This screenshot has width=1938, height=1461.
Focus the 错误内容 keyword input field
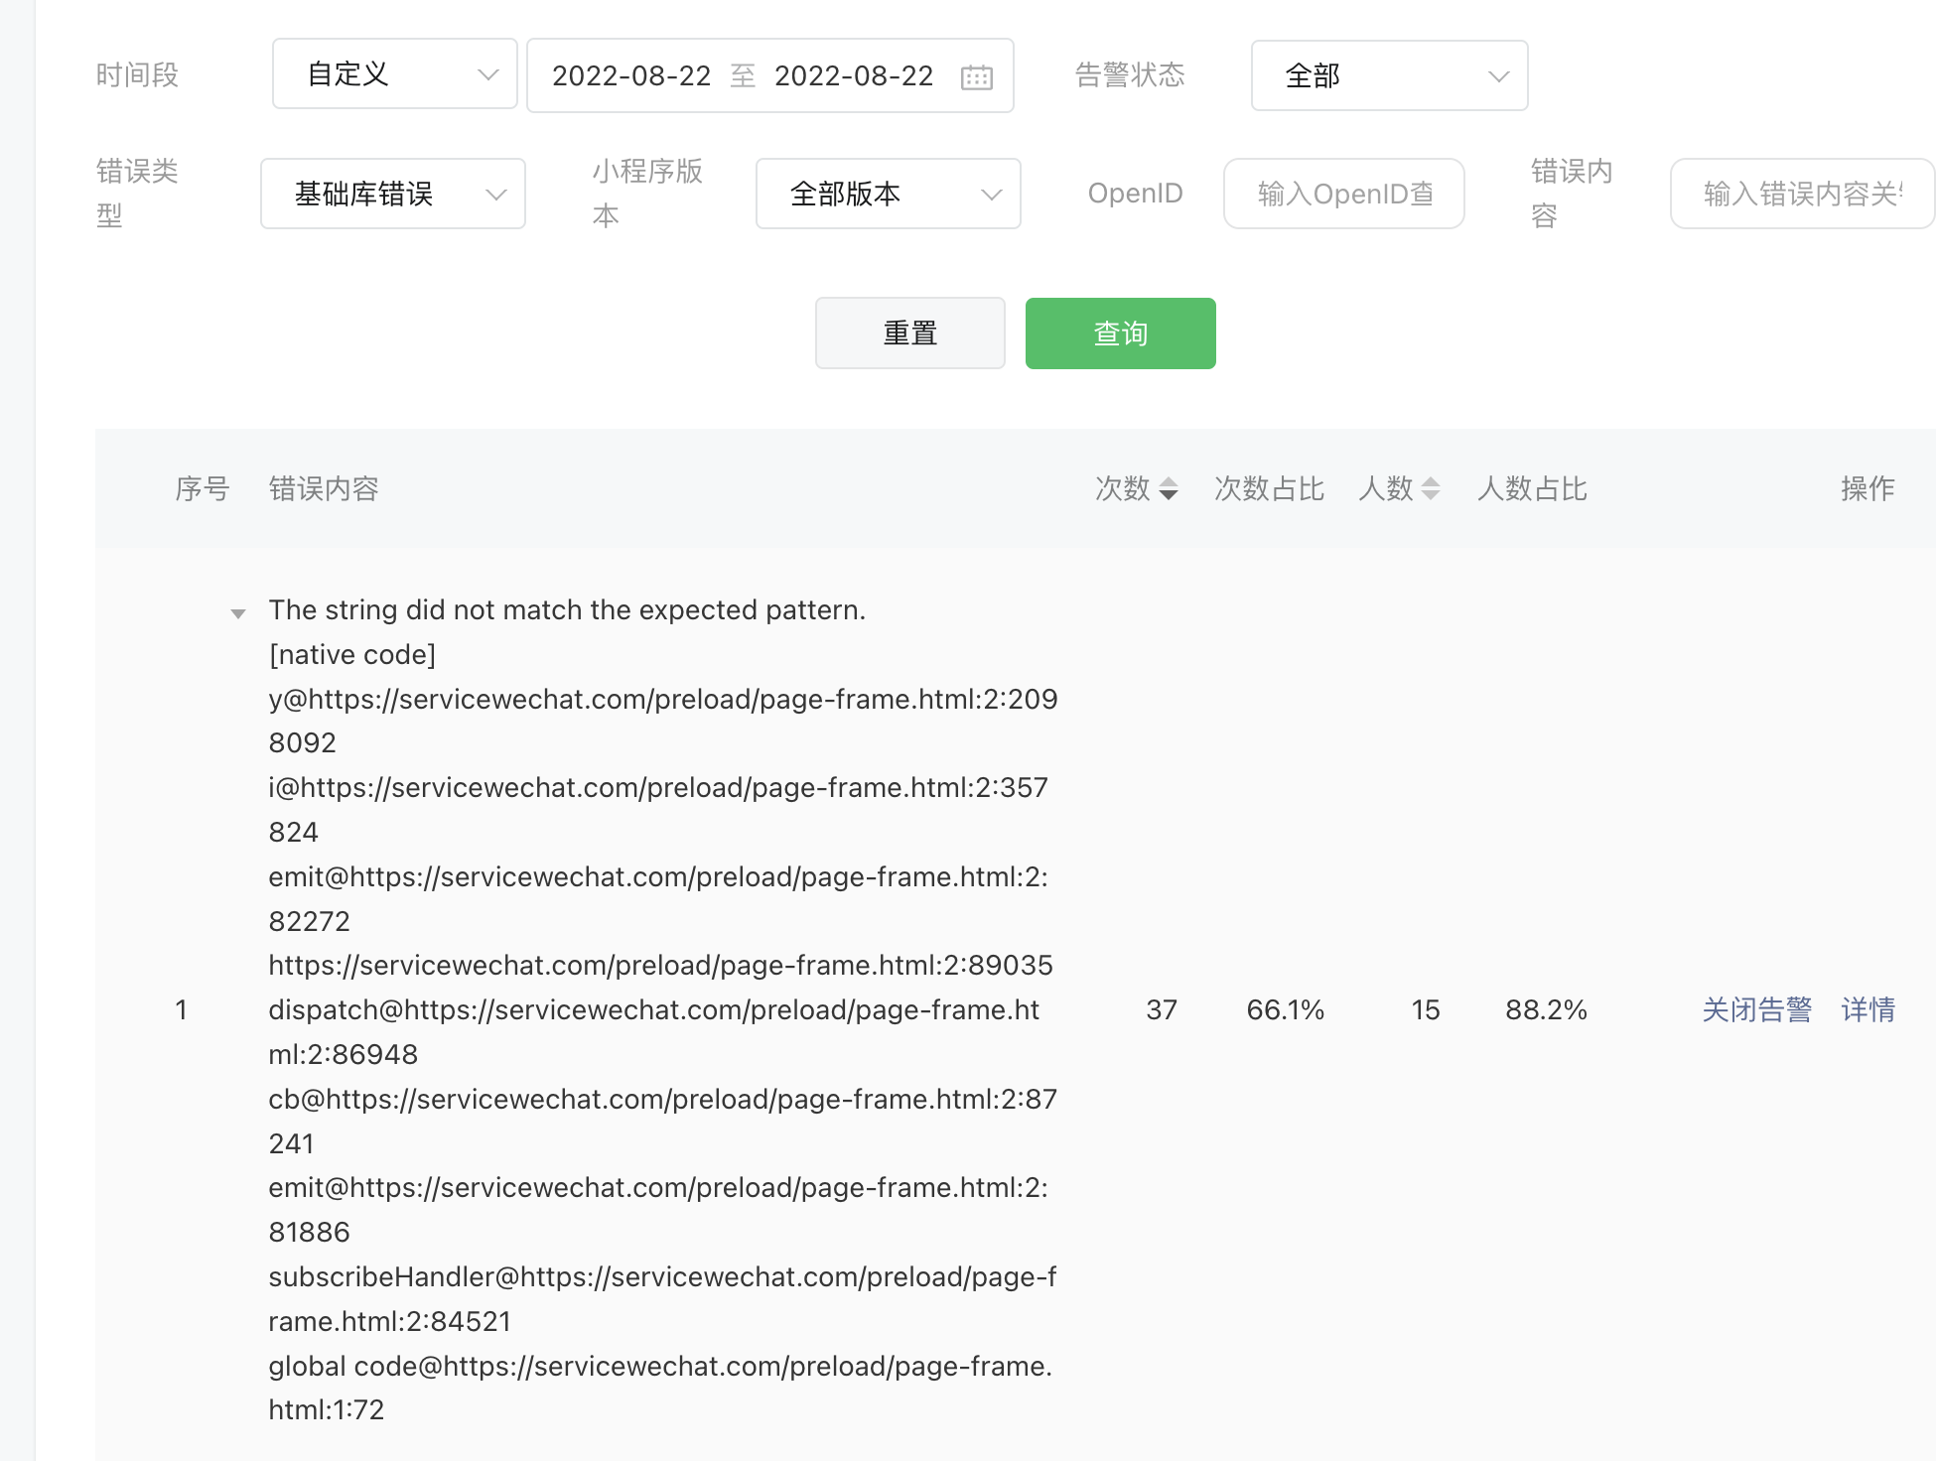(1801, 194)
